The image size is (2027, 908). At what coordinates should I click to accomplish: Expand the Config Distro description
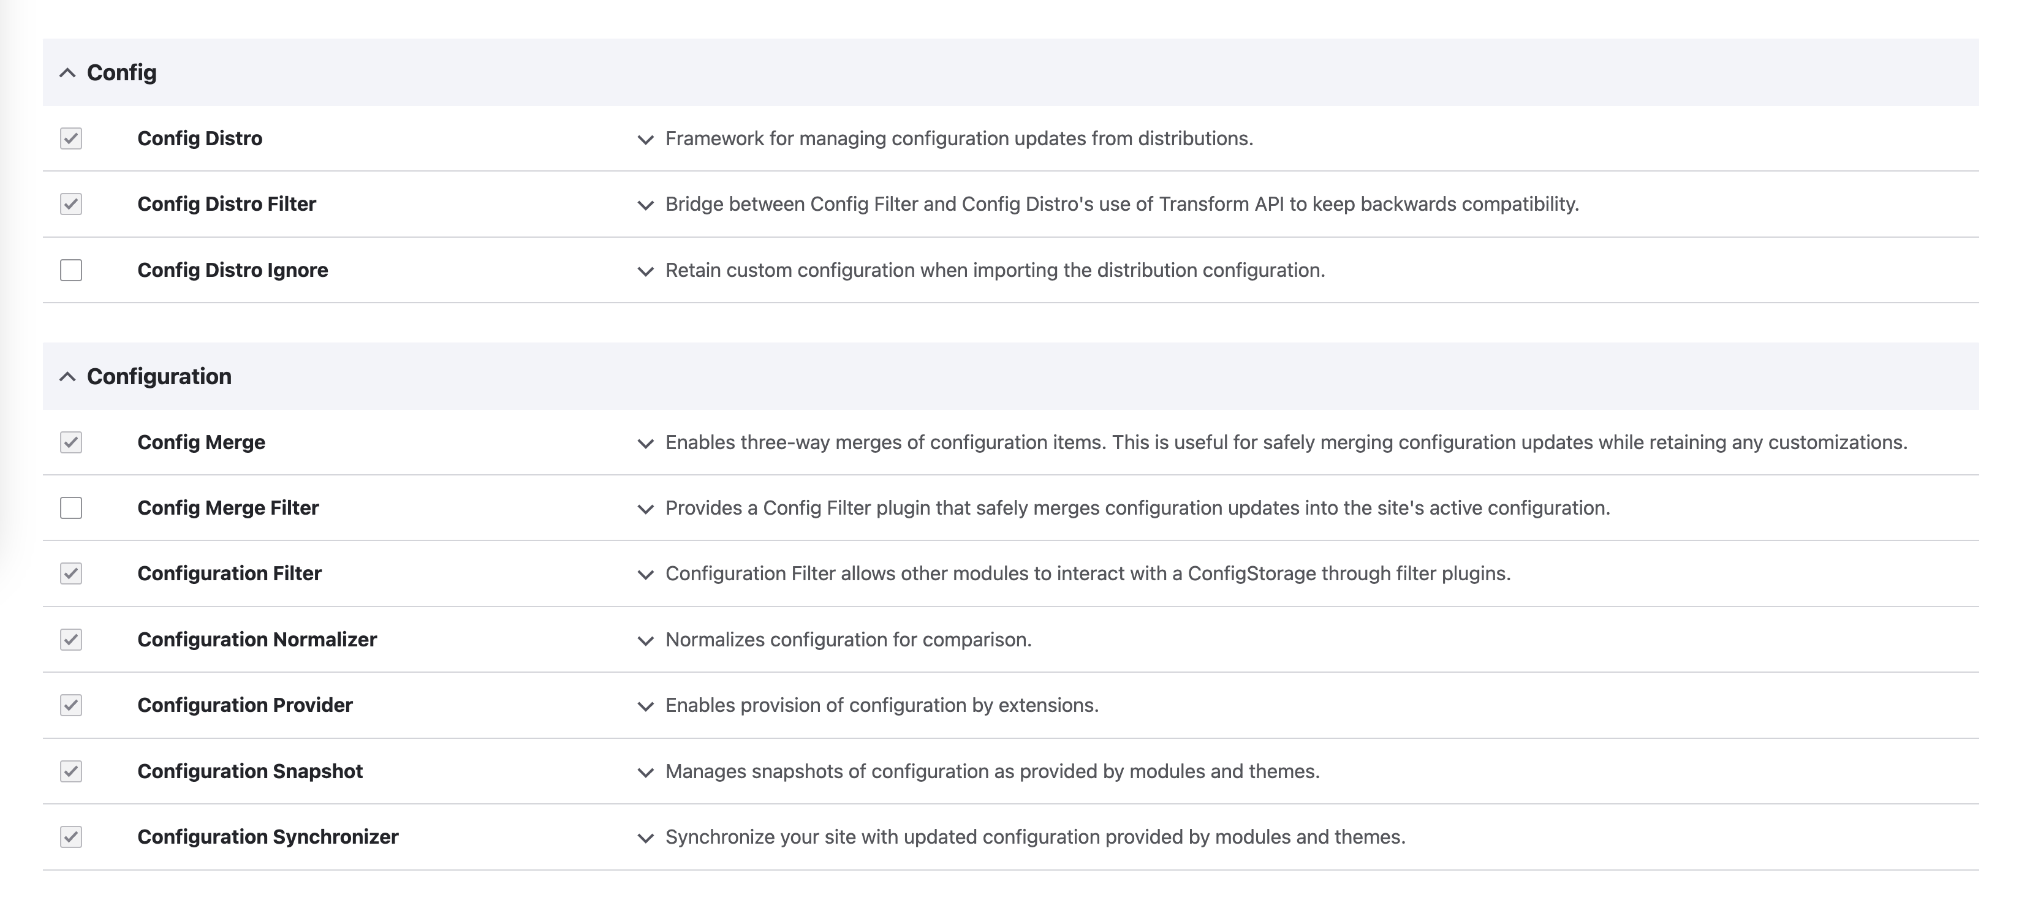point(645,139)
